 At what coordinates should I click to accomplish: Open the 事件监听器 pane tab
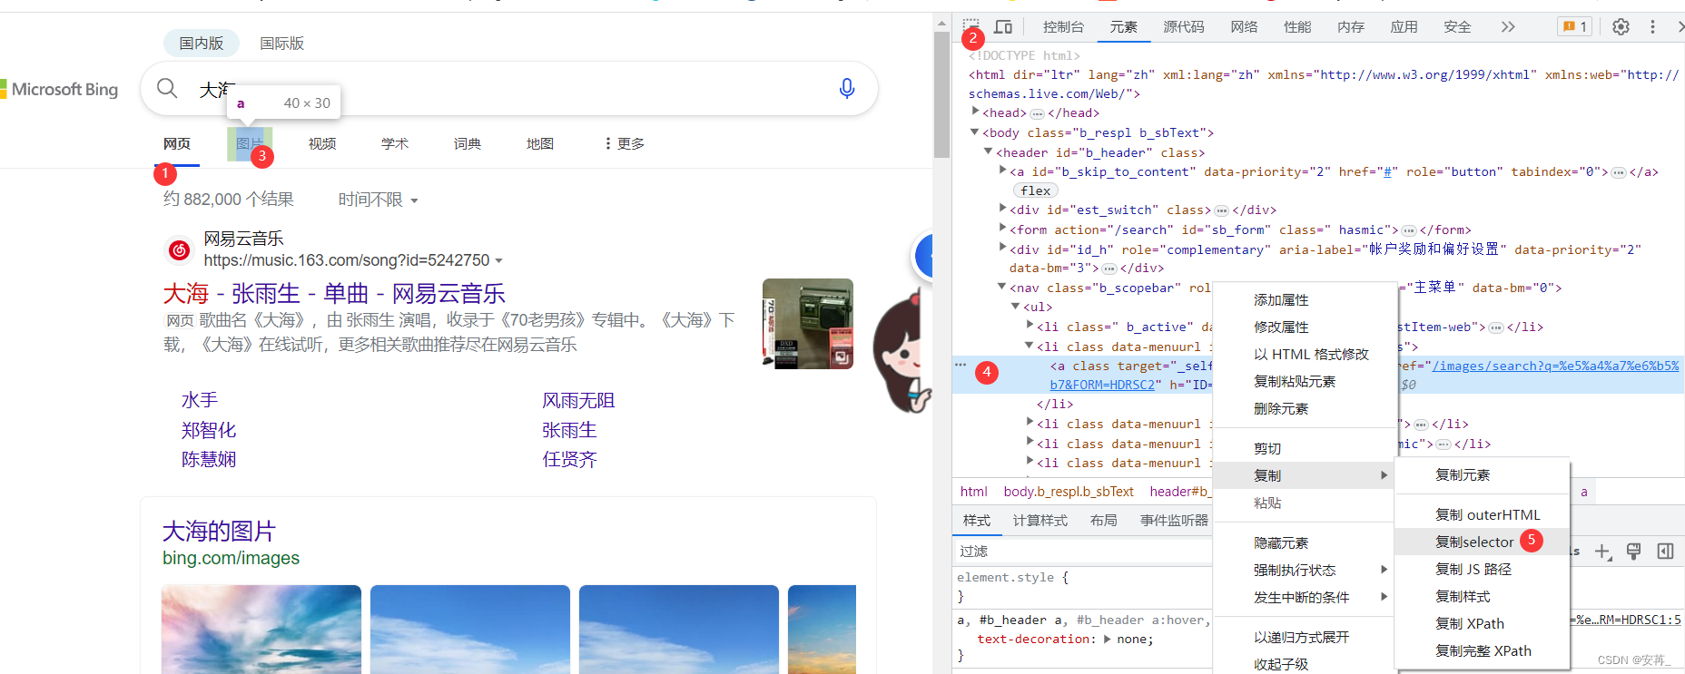[1174, 520]
